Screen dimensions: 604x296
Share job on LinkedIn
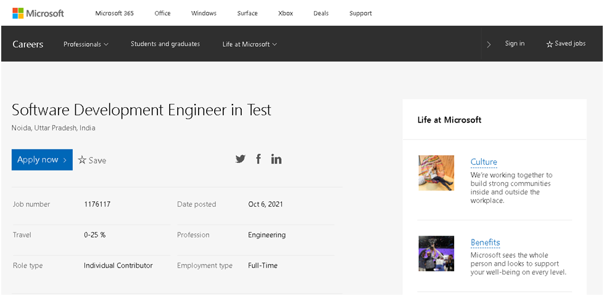click(x=276, y=159)
